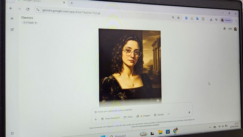Viewport: 243px width, 137px height.
Task: Click the plus icon to add files
Action: [96, 119]
